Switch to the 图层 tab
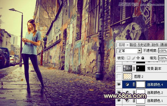This screenshot has height=106, width=167. (122, 45)
